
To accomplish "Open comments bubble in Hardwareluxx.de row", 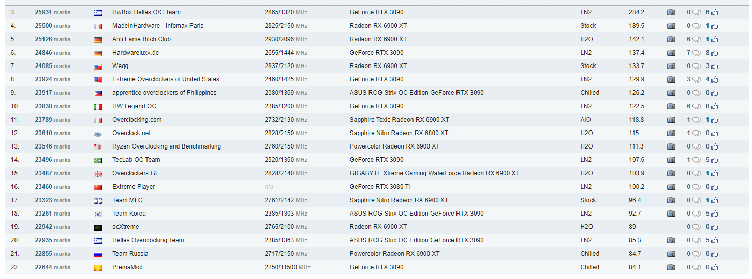I will point(697,53).
